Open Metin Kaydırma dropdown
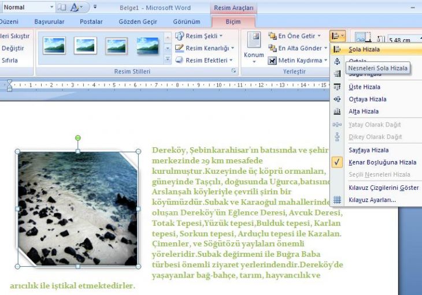 [298, 61]
